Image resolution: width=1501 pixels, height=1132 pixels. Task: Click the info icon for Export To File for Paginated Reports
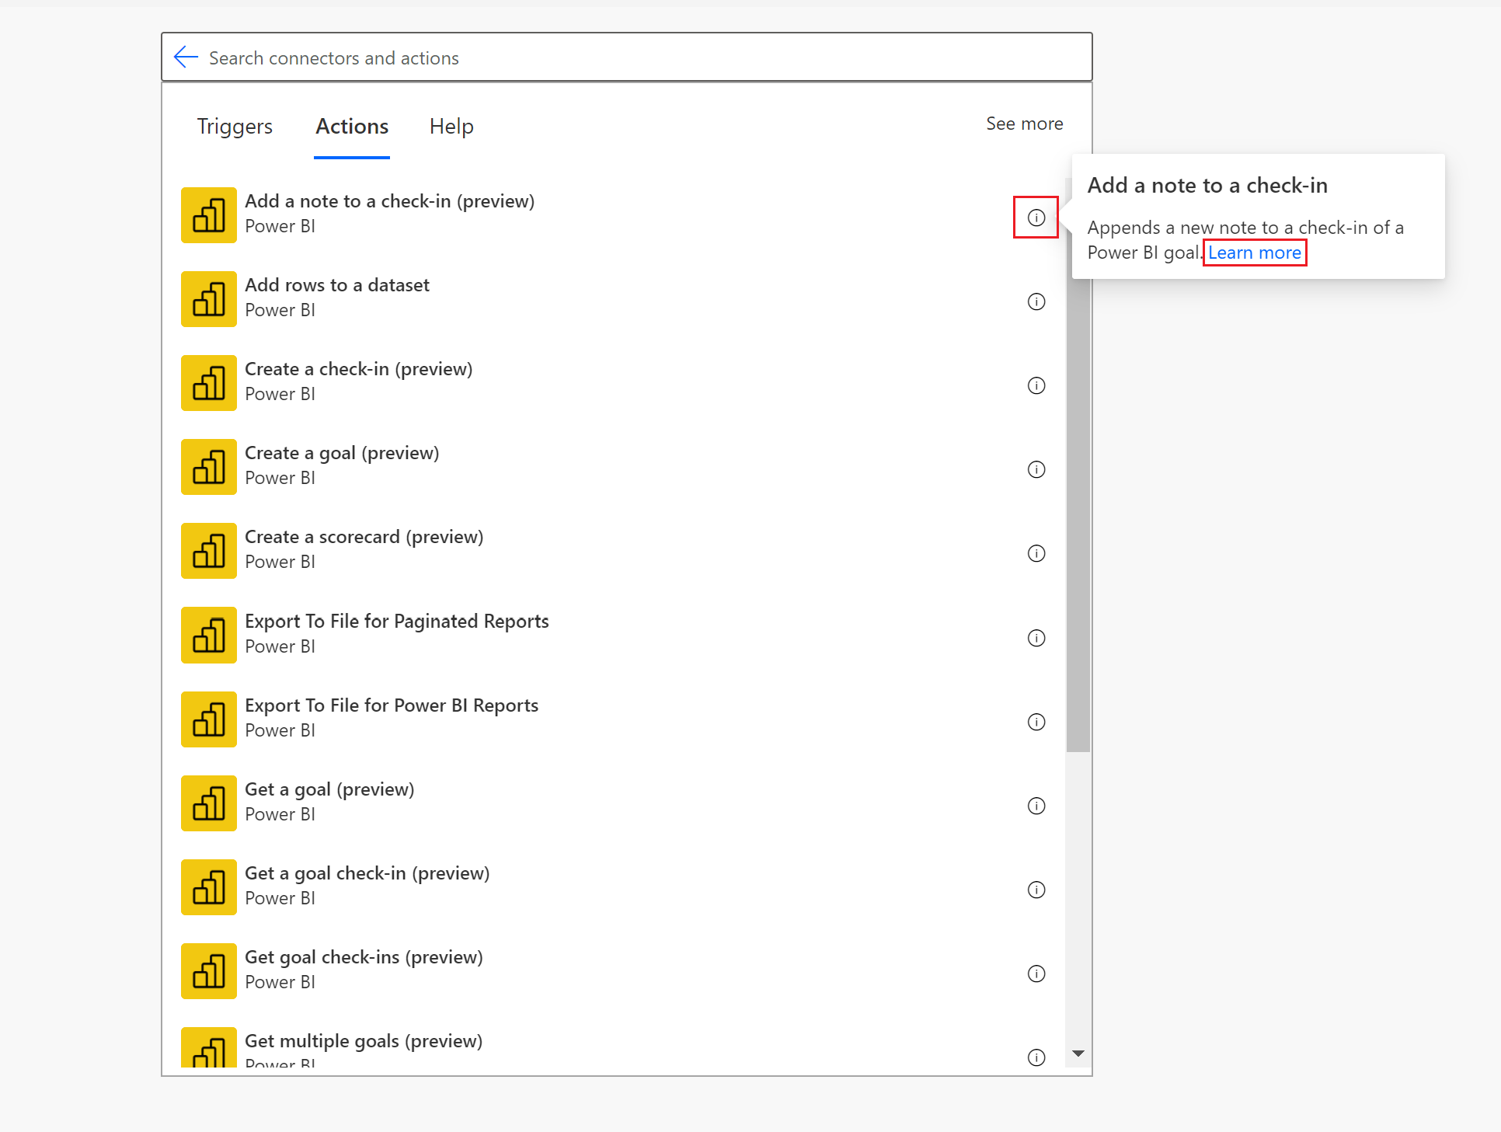tap(1036, 638)
